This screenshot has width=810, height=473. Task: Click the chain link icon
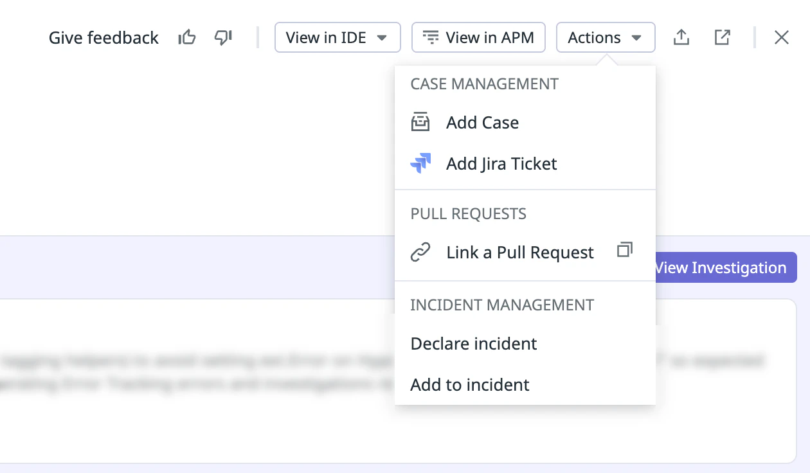pyautogui.click(x=420, y=253)
